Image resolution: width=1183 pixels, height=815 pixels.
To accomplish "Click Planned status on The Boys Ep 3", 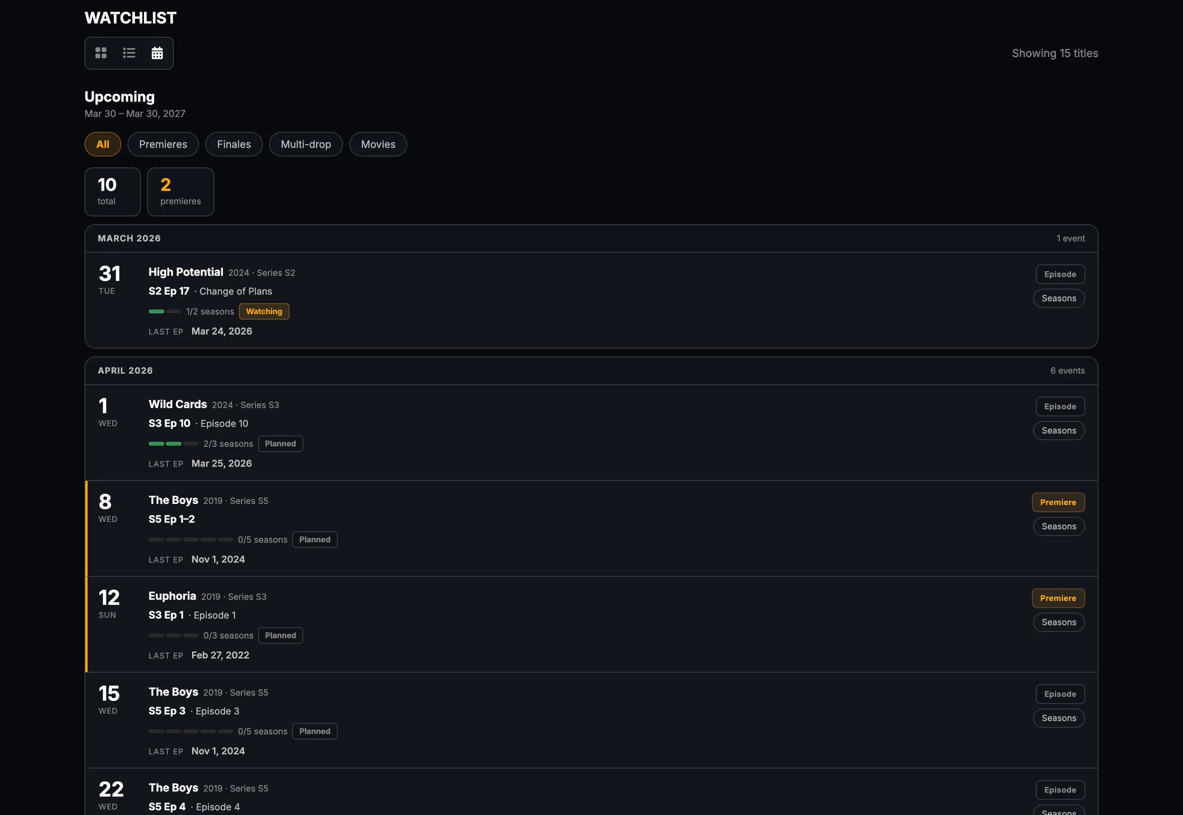I will click(315, 732).
